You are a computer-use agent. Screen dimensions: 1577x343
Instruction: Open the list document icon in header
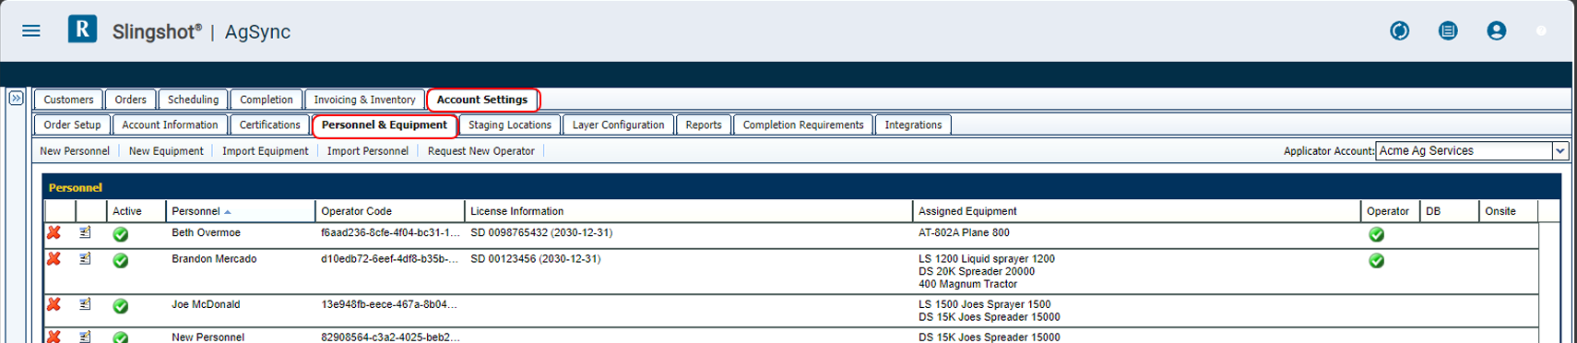point(1448,31)
